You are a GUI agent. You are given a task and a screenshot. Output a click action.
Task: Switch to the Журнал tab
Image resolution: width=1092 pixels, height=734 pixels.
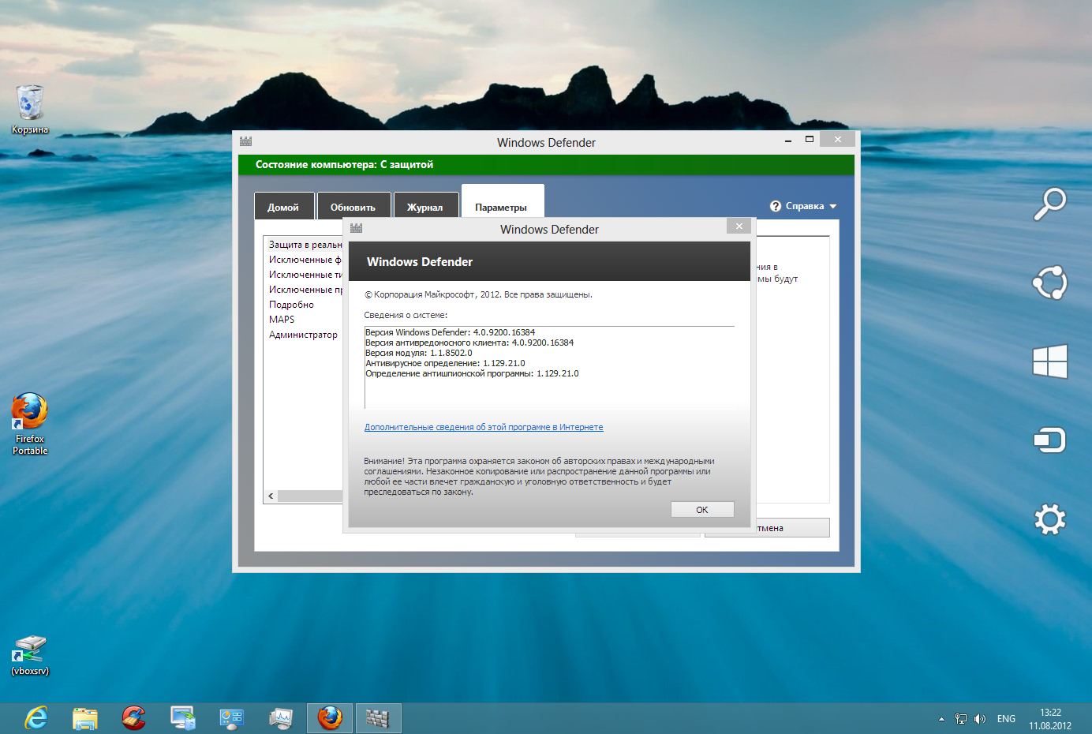pos(425,206)
